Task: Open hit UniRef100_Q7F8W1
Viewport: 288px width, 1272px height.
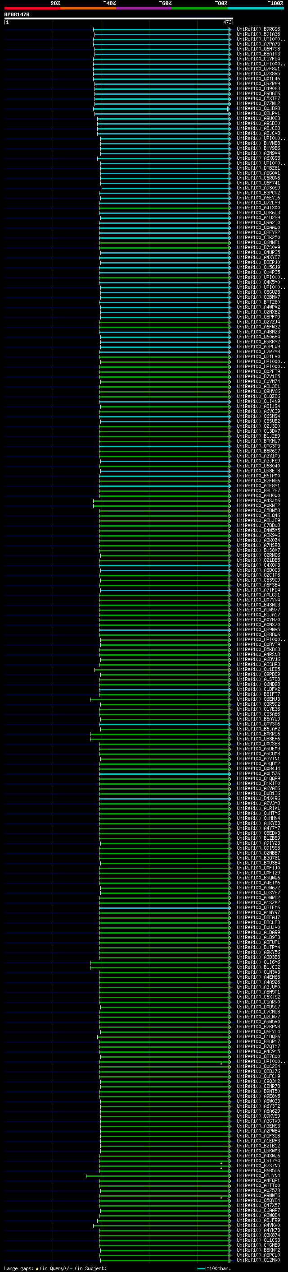Action: pos(258,69)
